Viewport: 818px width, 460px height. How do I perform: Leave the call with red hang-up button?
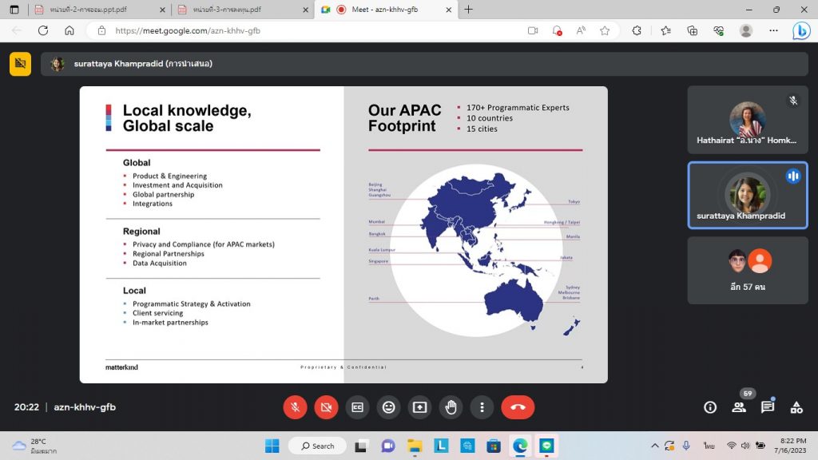point(518,407)
